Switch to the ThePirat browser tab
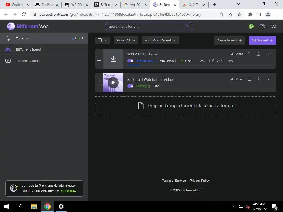283x212 pixels. (x=47, y=5)
